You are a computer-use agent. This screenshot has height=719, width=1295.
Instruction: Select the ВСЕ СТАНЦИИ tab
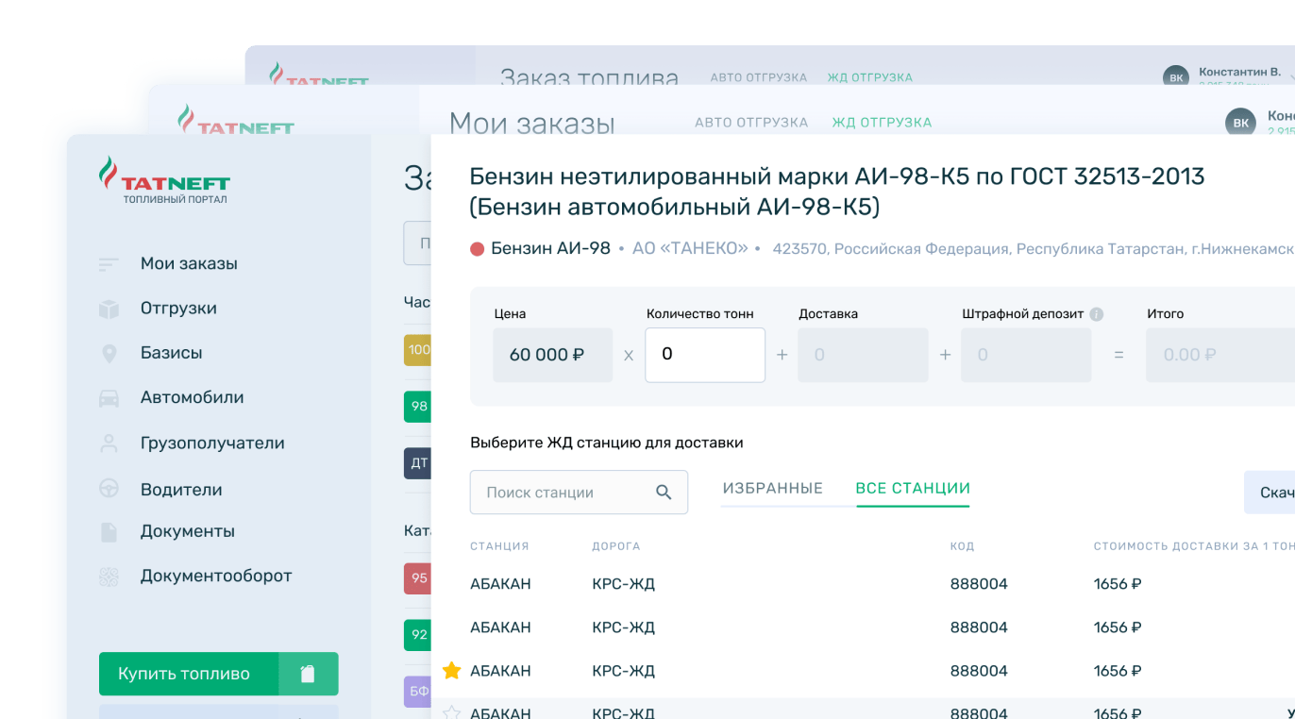(x=913, y=489)
